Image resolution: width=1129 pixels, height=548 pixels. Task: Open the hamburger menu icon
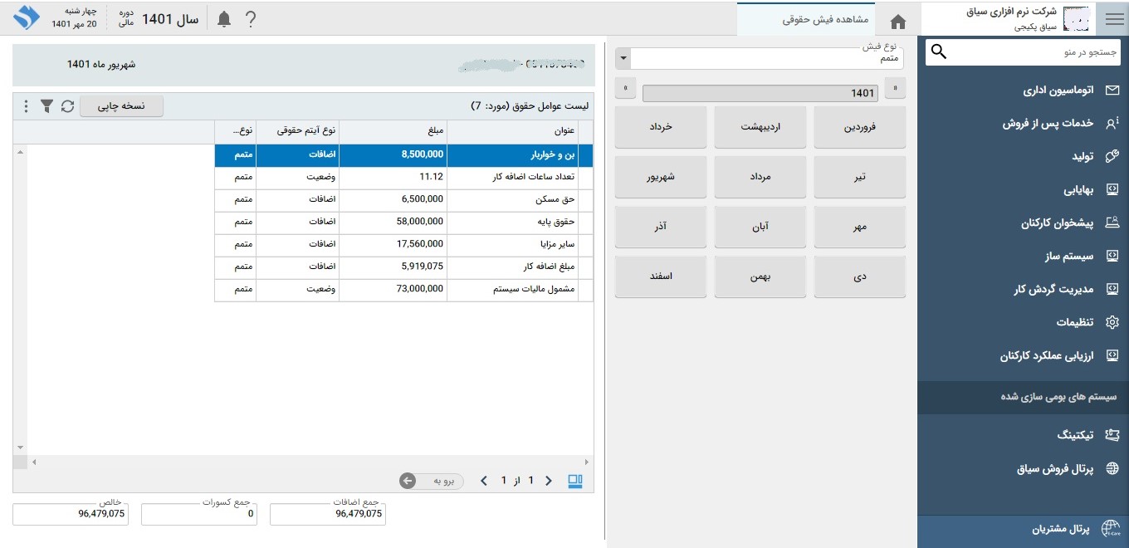1112,18
